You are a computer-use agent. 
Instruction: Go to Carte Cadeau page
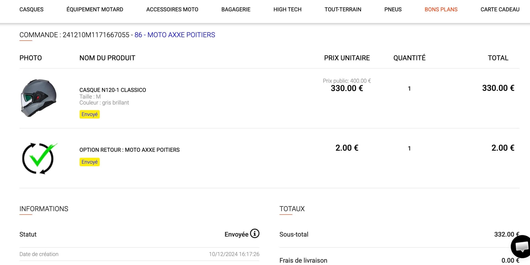500,9
